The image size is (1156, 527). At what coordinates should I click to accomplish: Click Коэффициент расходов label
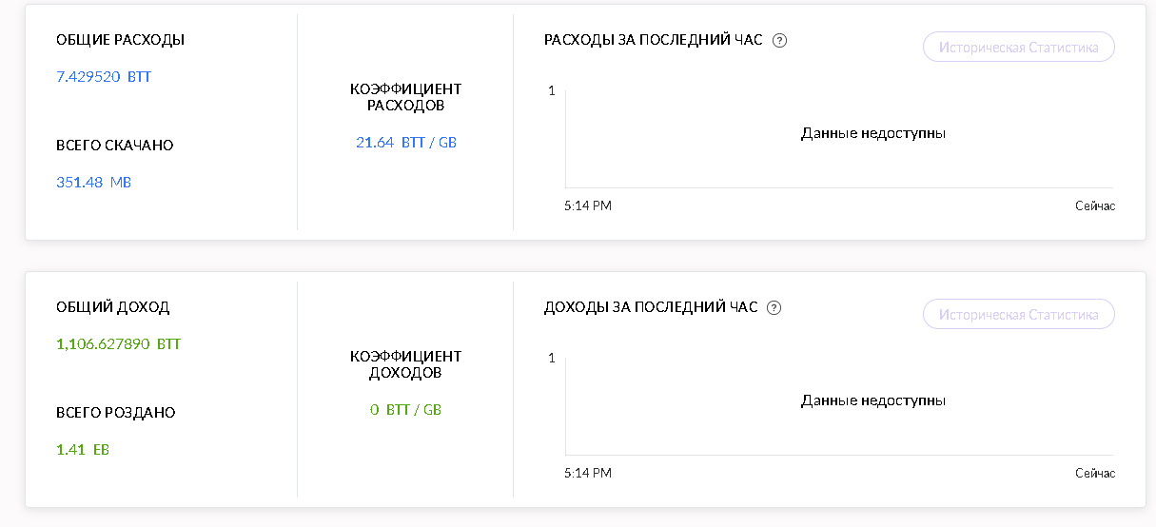(405, 97)
